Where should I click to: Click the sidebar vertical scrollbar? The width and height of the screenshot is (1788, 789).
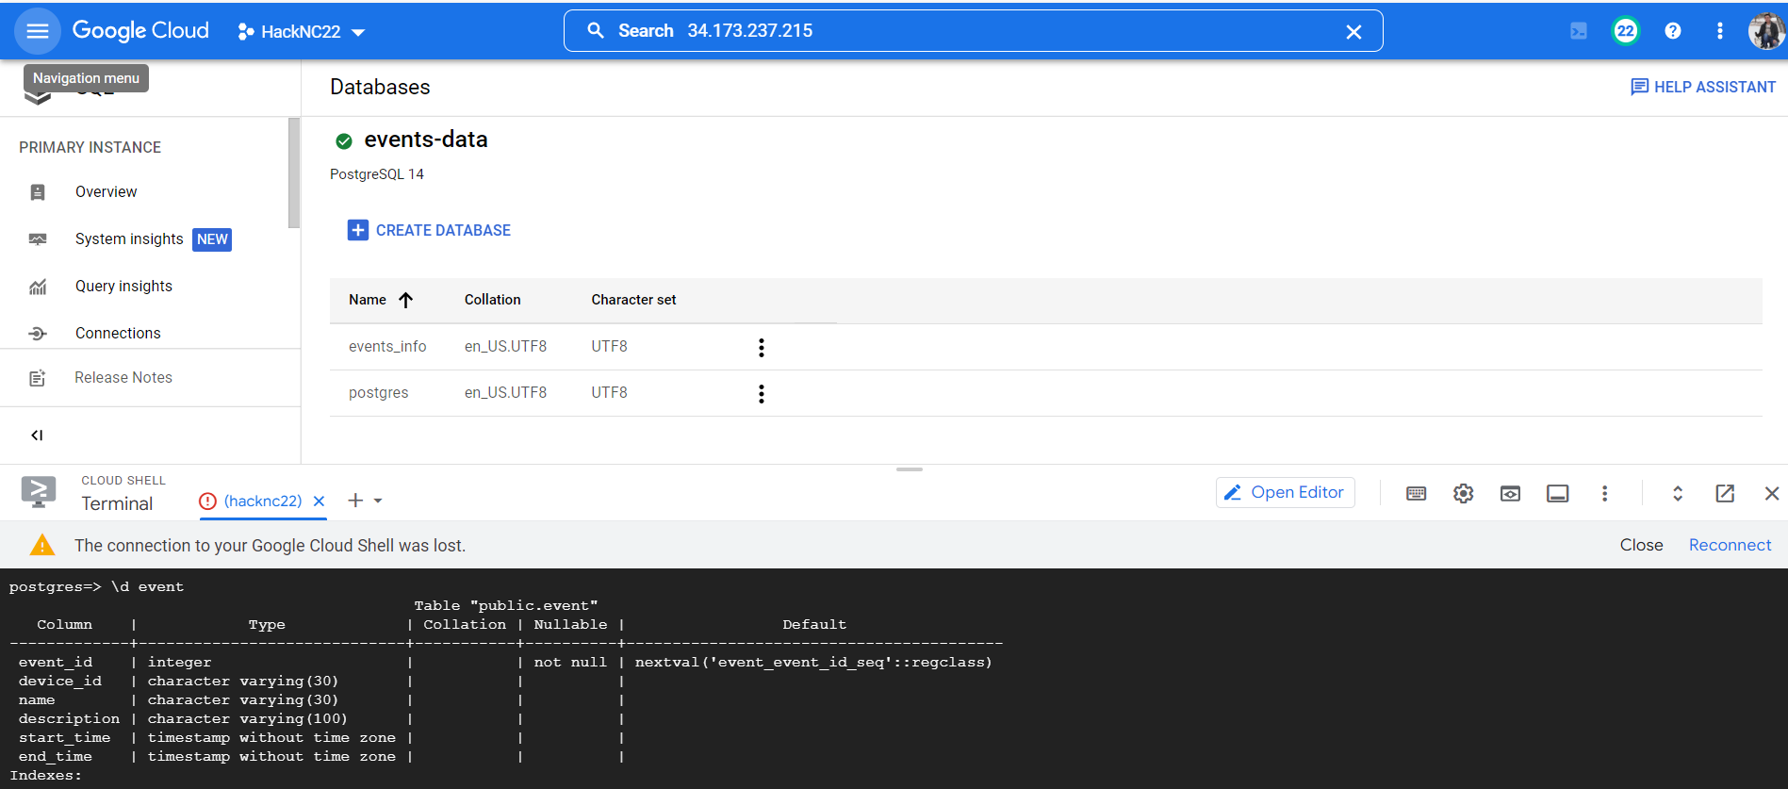click(x=294, y=173)
